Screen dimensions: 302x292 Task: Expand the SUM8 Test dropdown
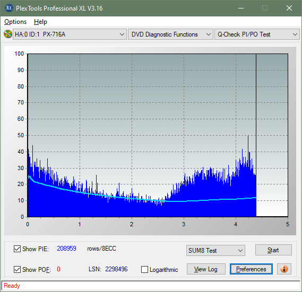pyautogui.click(x=215, y=251)
